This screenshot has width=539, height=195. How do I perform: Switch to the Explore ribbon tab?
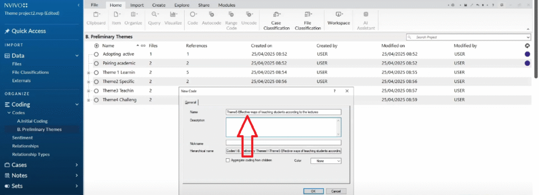coord(182,5)
